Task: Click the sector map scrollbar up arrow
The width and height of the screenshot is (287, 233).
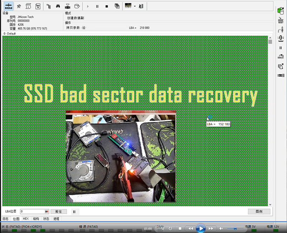Action: click(270, 38)
